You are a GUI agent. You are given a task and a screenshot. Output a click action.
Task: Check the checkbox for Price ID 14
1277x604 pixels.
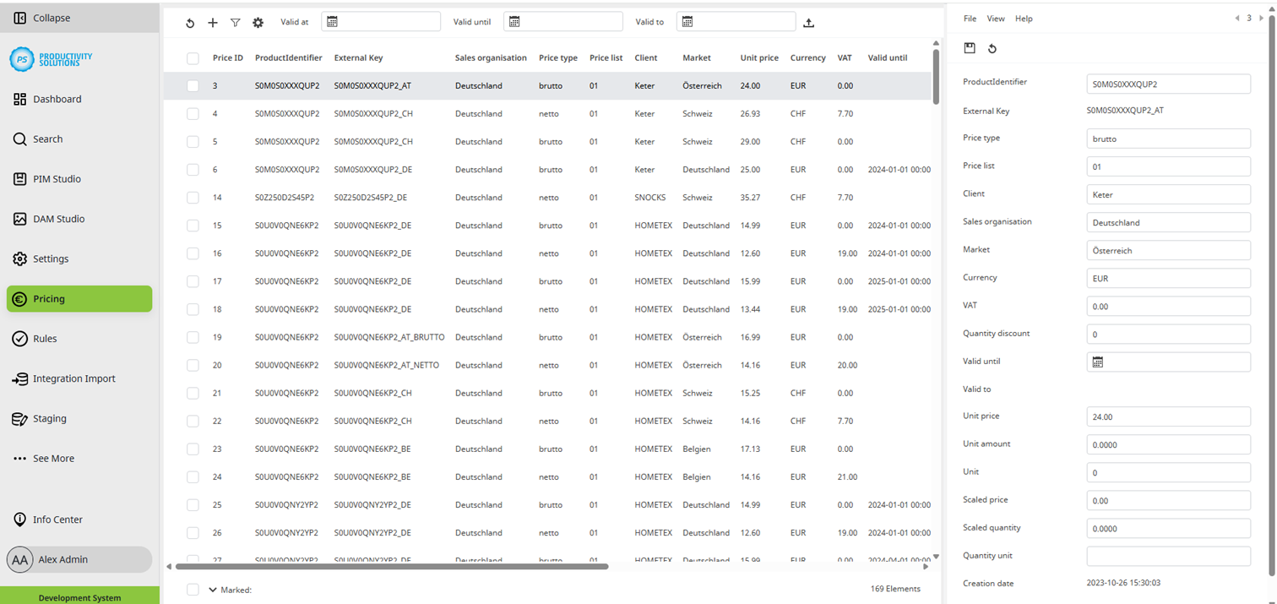click(x=193, y=197)
